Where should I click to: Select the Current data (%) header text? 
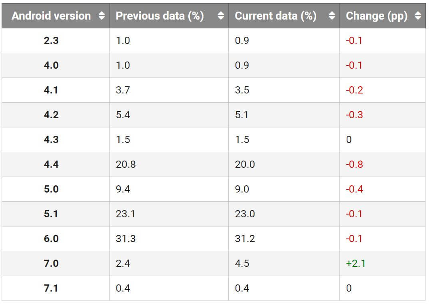coord(275,16)
